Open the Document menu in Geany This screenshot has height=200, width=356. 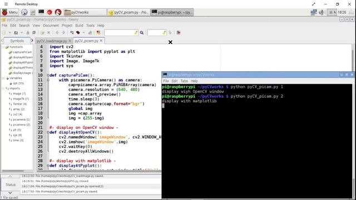51,26
